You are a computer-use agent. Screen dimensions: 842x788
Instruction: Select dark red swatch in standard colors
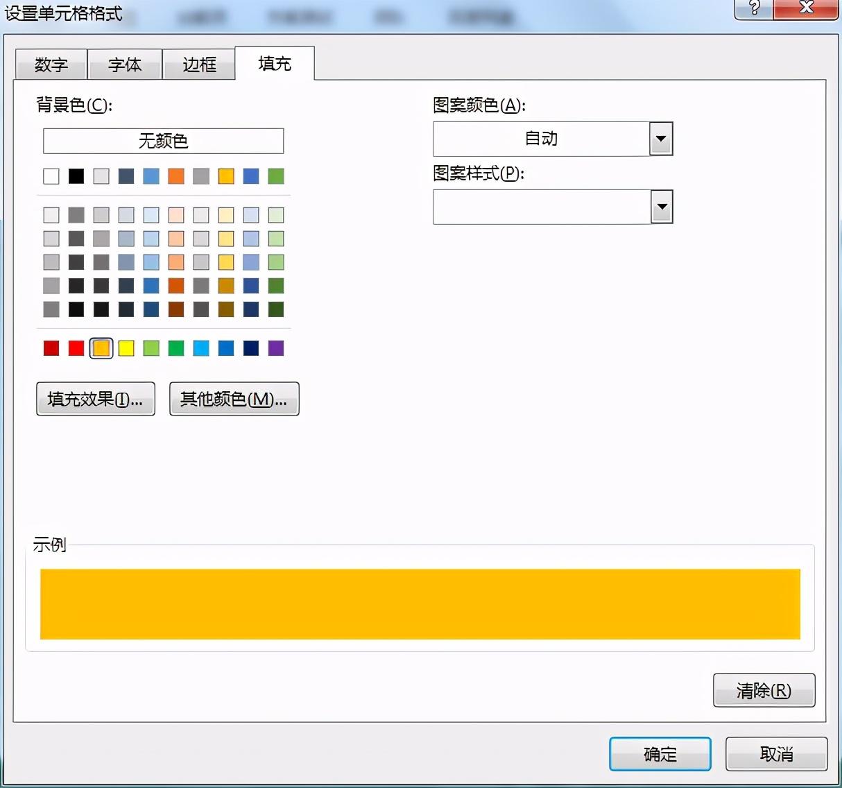51,348
